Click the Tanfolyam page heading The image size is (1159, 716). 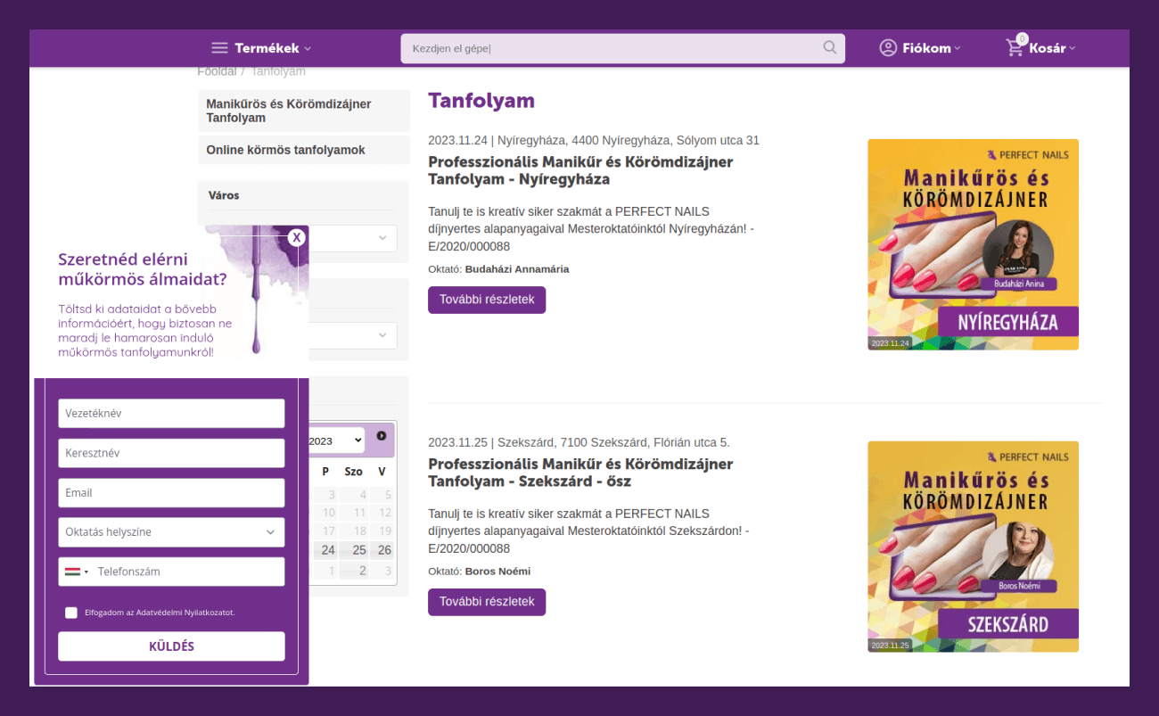pyautogui.click(x=481, y=101)
